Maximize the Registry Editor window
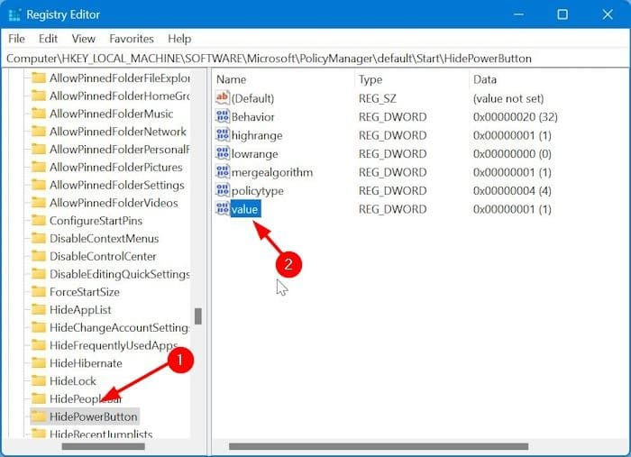 (562, 14)
